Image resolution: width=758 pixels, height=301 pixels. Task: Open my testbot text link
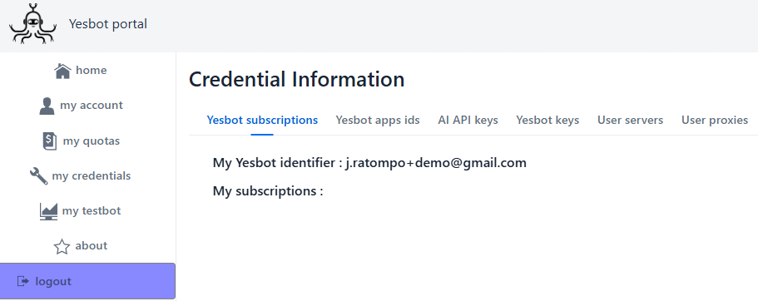[x=92, y=210]
